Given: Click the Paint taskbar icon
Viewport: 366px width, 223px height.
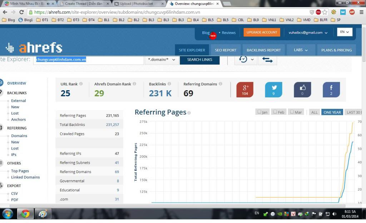Looking at the screenshot, I should (43, 214).
